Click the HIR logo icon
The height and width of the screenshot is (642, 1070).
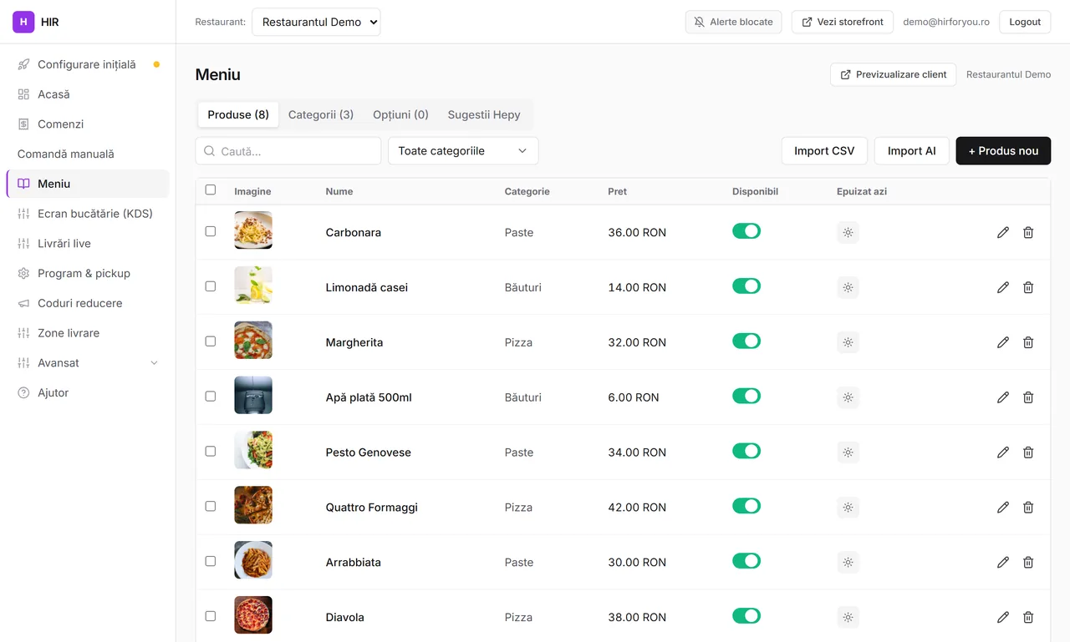pyautogui.click(x=23, y=22)
